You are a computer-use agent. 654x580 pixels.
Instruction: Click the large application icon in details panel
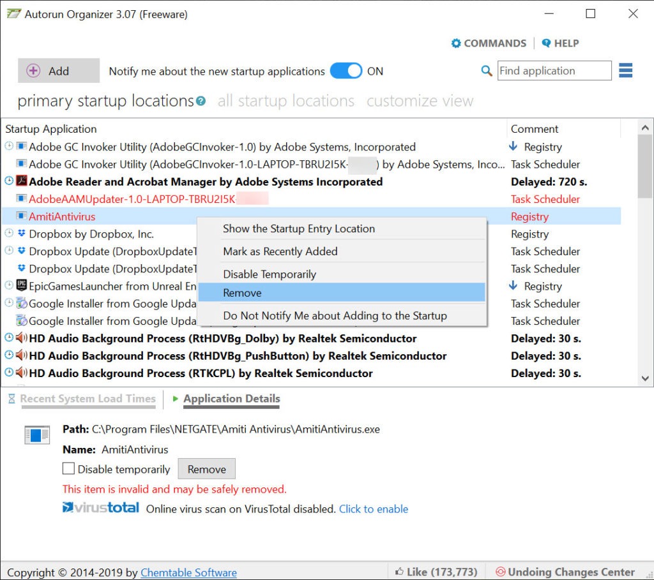(37, 435)
